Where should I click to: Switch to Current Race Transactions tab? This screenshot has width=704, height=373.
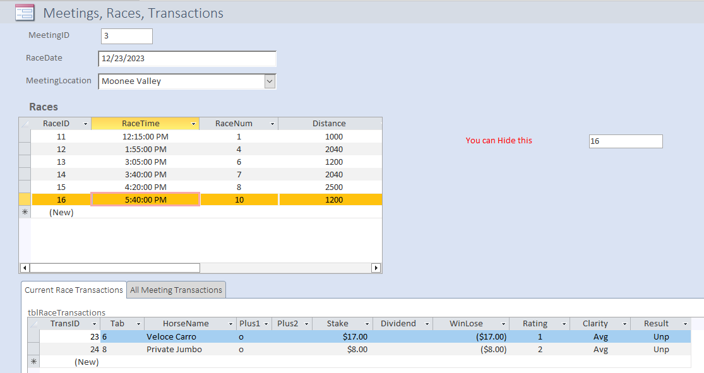tap(74, 290)
